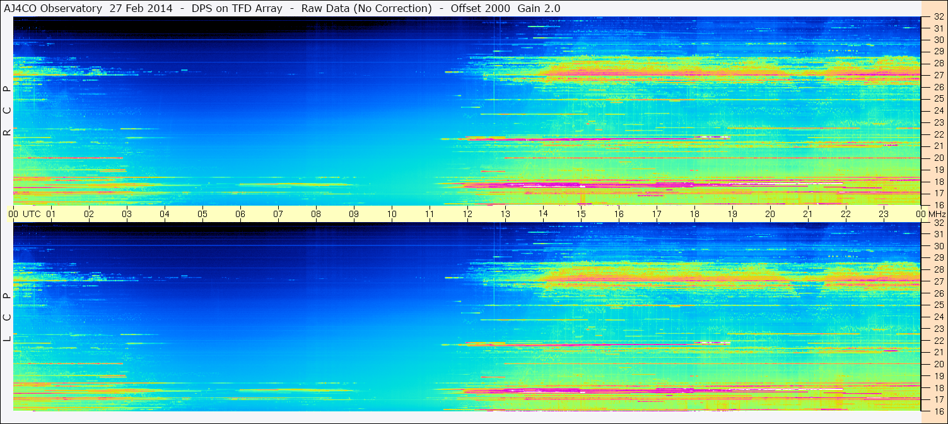The image size is (948, 424).
Task: Select the 16 MHz tick of the LCP panel
Action: point(939,411)
